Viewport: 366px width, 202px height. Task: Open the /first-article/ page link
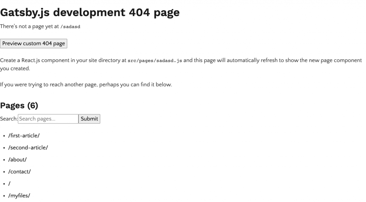pyautogui.click(x=24, y=136)
